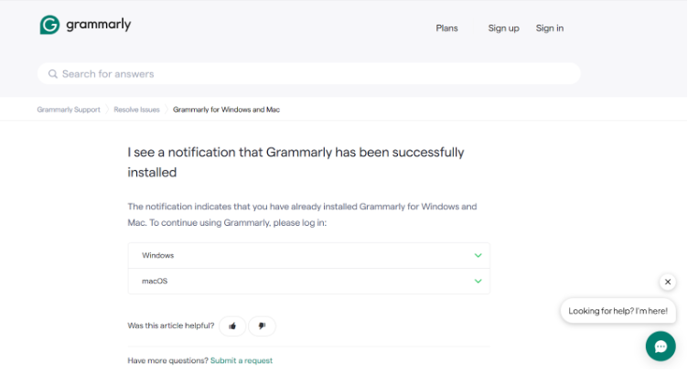
Task: Open Resolve Issues breadcrumb
Action: (x=136, y=110)
